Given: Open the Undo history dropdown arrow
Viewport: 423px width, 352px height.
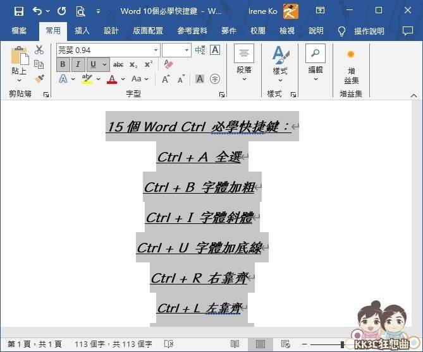Looking at the screenshot, I should pyautogui.click(x=48, y=11).
